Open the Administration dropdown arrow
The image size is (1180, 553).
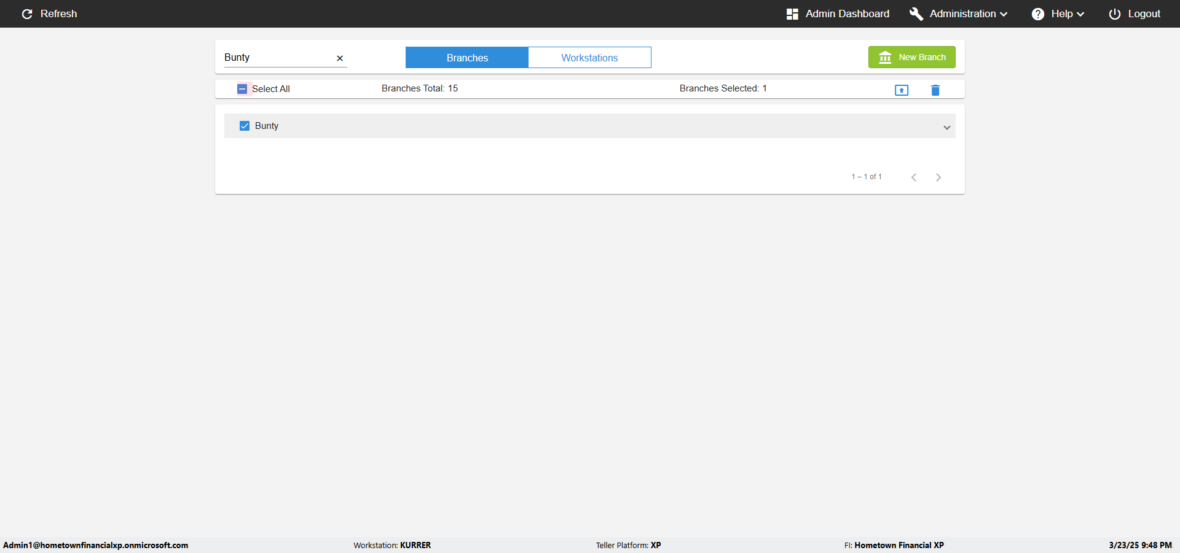[1004, 14]
